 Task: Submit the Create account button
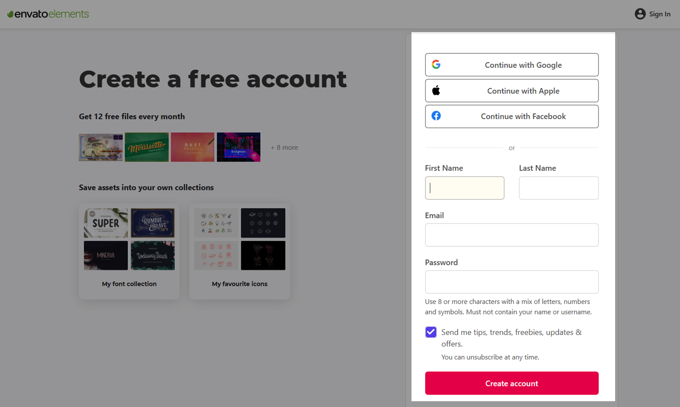point(511,383)
